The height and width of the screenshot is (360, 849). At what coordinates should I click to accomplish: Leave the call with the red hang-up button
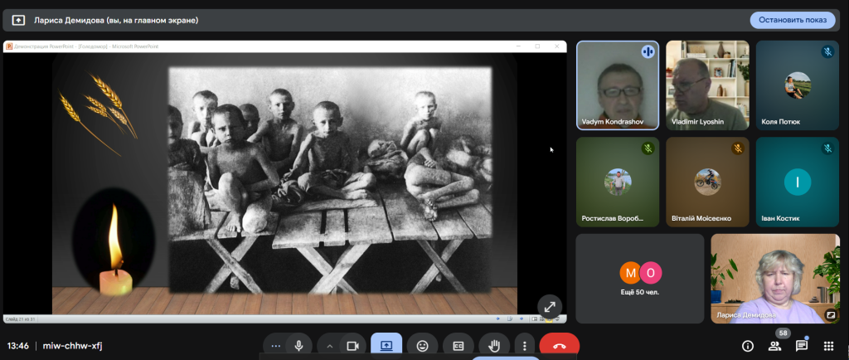click(x=559, y=346)
